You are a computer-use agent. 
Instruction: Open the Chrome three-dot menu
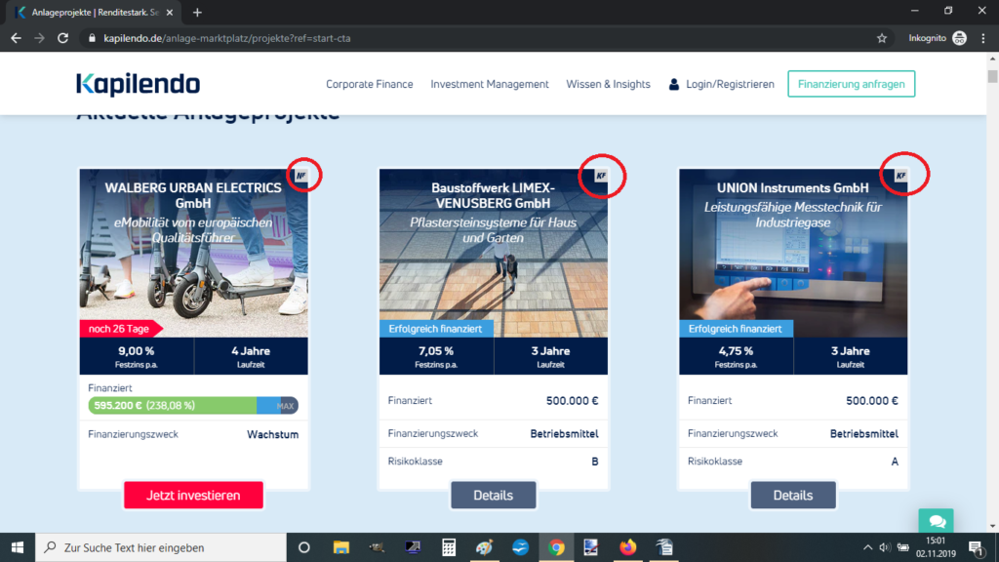(983, 38)
